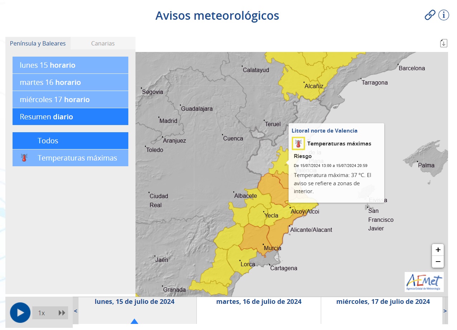Click the map download icon

pyautogui.click(x=444, y=43)
